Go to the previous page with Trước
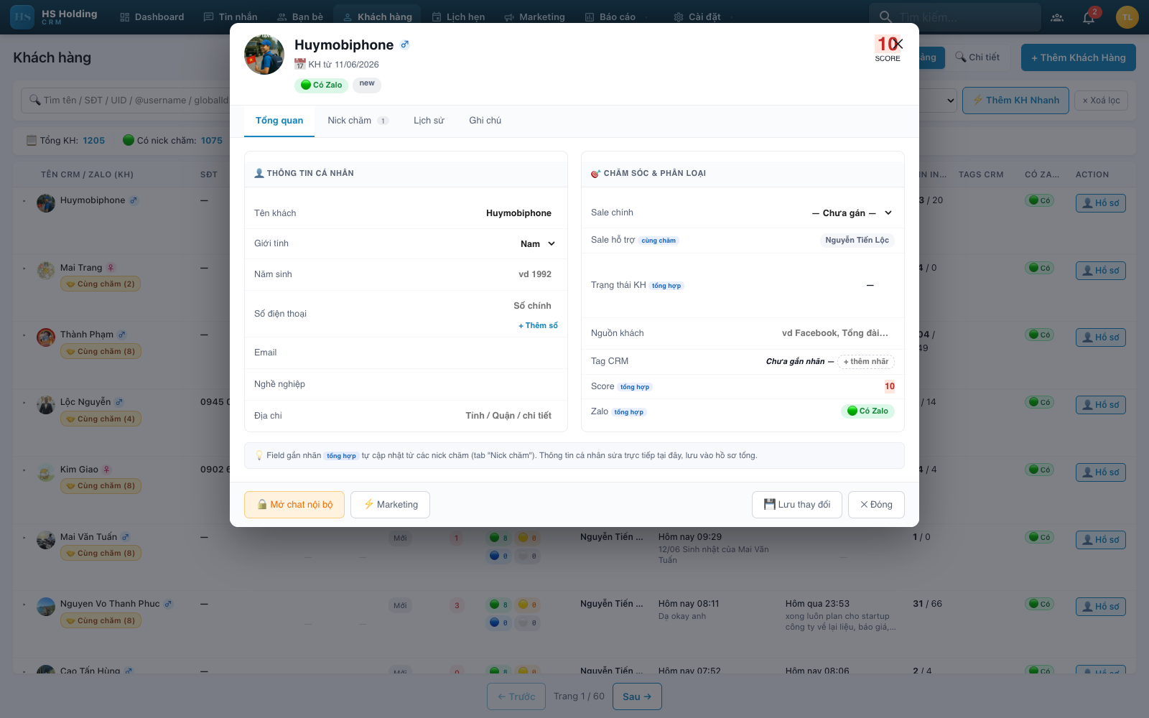This screenshot has height=718, width=1149. (x=516, y=696)
